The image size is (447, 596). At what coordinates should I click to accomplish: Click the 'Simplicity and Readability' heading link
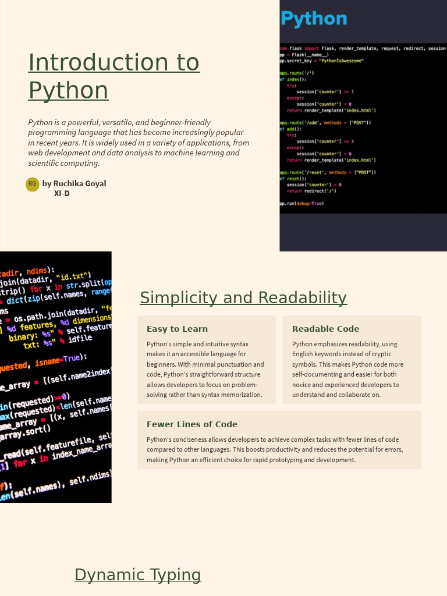243,297
